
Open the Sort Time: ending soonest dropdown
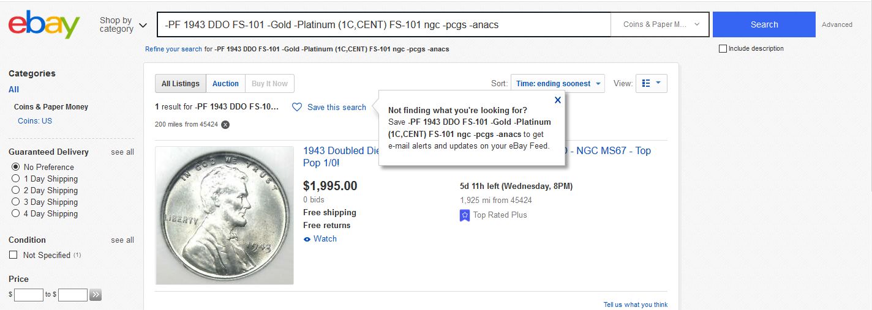click(558, 83)
